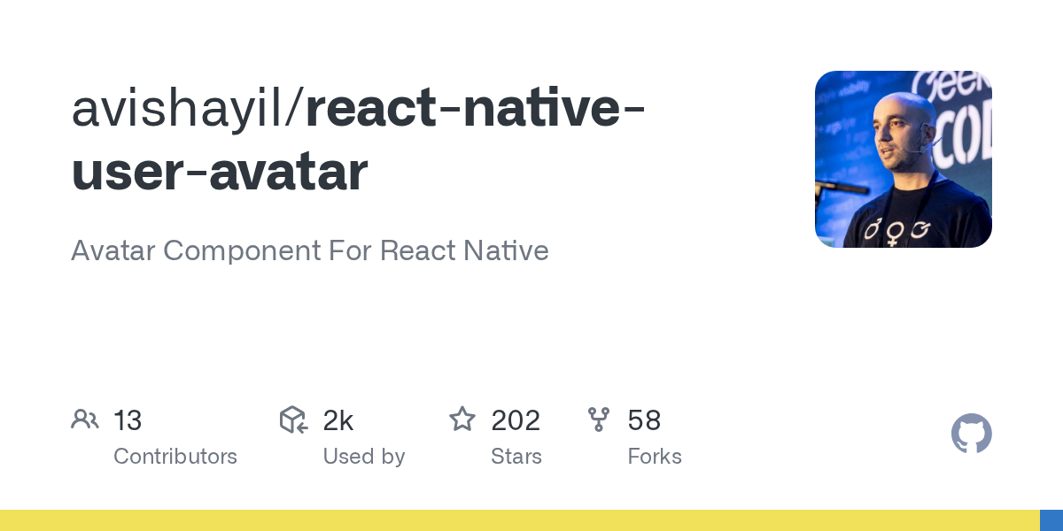
Task: Click the Contributors label
Action: pyautogui.click(x=175, y=457)
